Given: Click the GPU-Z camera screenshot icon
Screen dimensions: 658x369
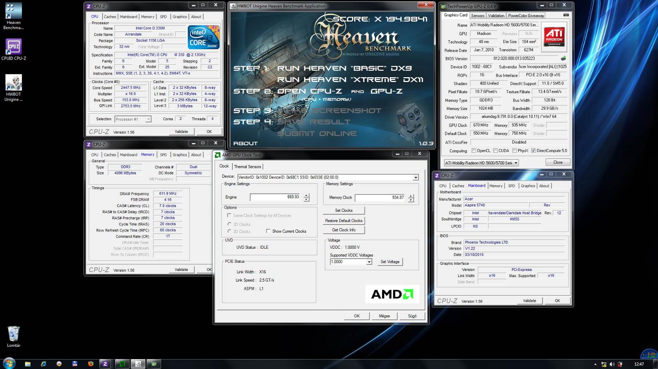Looking at the screenshot, I should [566, 15].
